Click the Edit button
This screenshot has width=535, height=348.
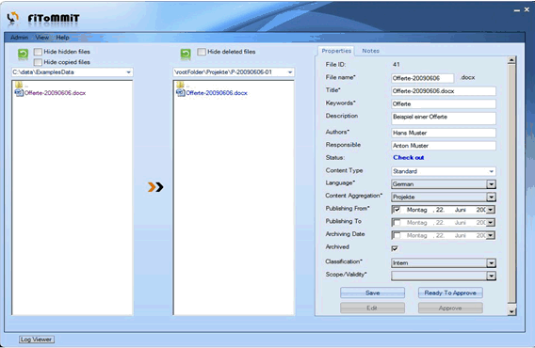(372, 308)
